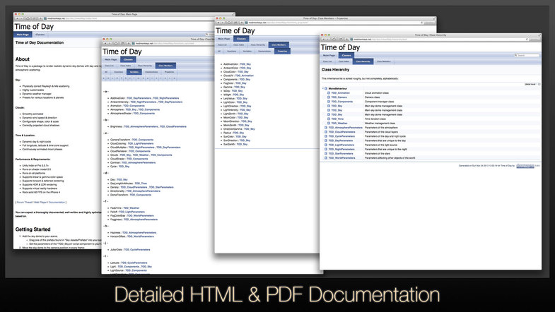The image size is (555, 312).
Task: Click class icon beside TOD_Animation in hierarchy
Action: click(329, 93)
